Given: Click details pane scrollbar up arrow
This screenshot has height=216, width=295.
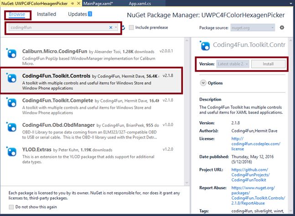Looking at the screenshot, I should pos(291,40).
